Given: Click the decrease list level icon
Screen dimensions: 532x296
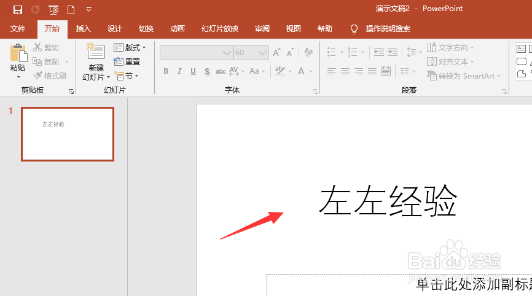Looking at the screenshot, I should 379,52.
